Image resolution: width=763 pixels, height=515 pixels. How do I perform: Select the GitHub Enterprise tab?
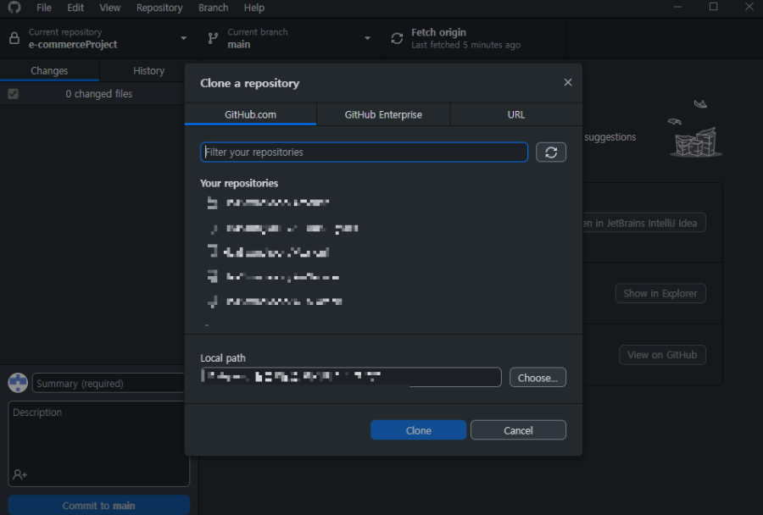coord(383,114)
